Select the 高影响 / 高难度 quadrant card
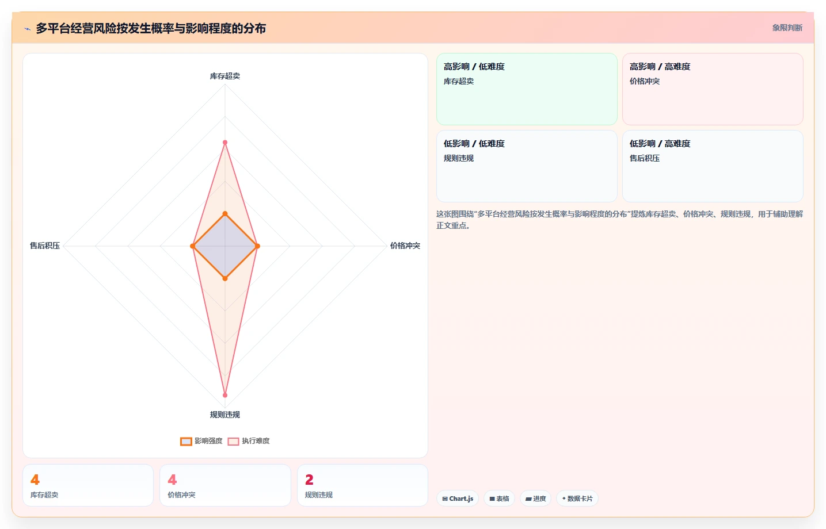This screenshot has height=529, width=826. click(713, 89)
